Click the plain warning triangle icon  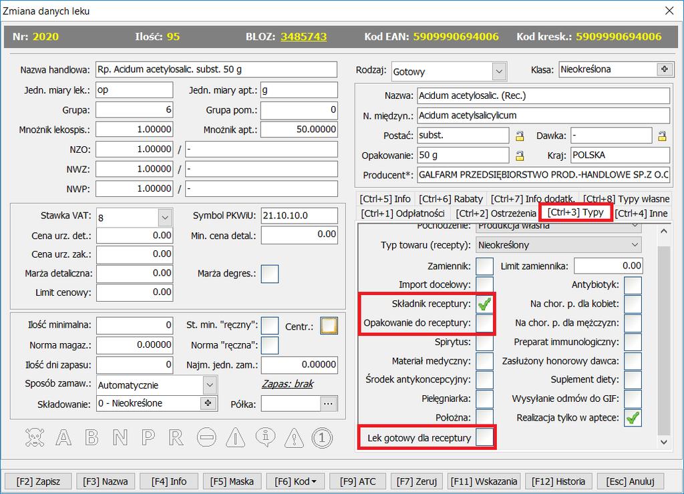point(236,437)
